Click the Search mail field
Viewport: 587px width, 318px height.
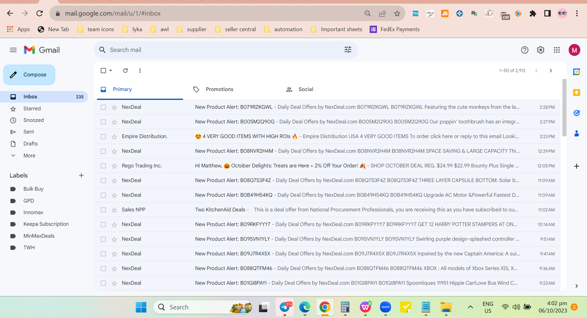pyautogui.click(x=226, y=50)
